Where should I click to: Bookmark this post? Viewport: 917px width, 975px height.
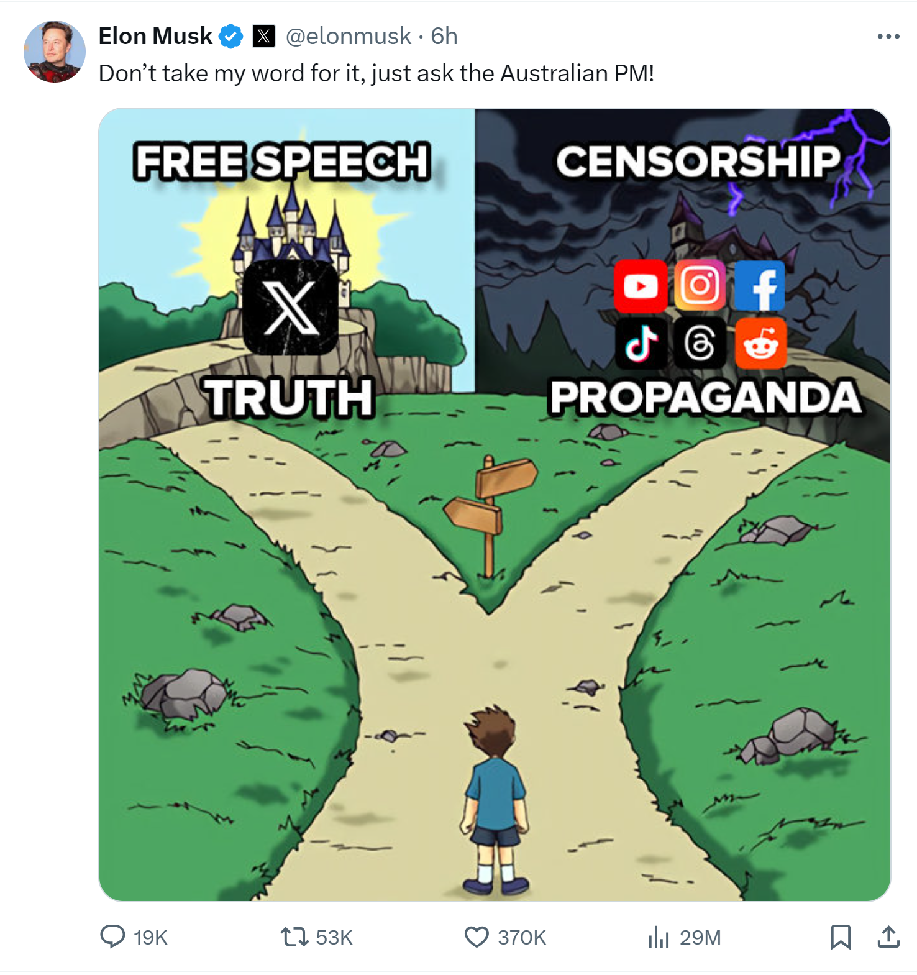841,936
